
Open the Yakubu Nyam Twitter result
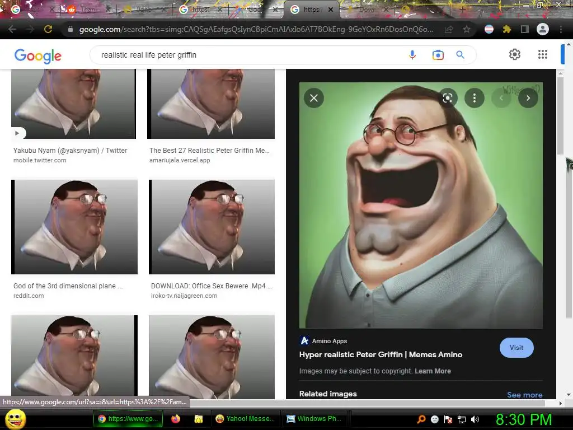70,150
